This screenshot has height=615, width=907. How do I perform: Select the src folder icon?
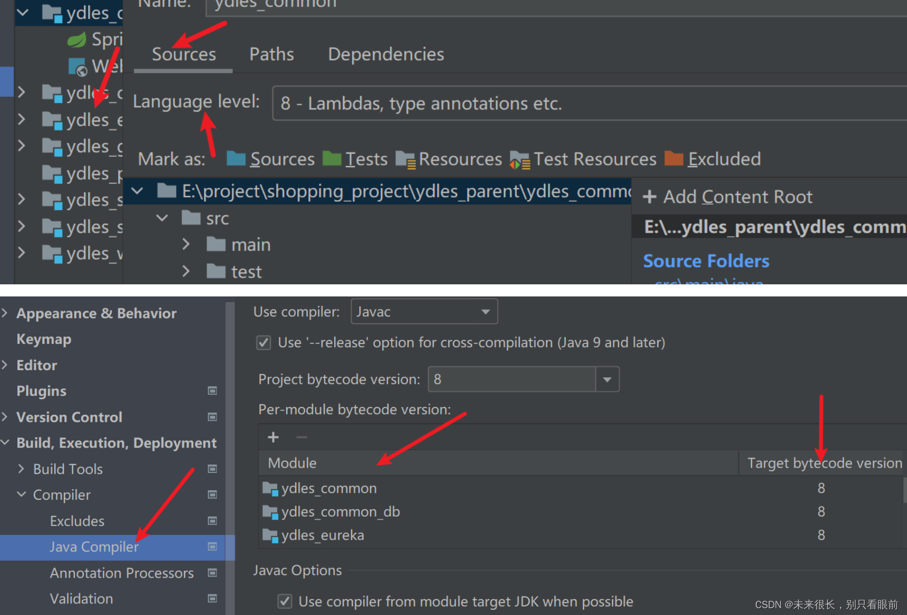(x=191, y=217)
